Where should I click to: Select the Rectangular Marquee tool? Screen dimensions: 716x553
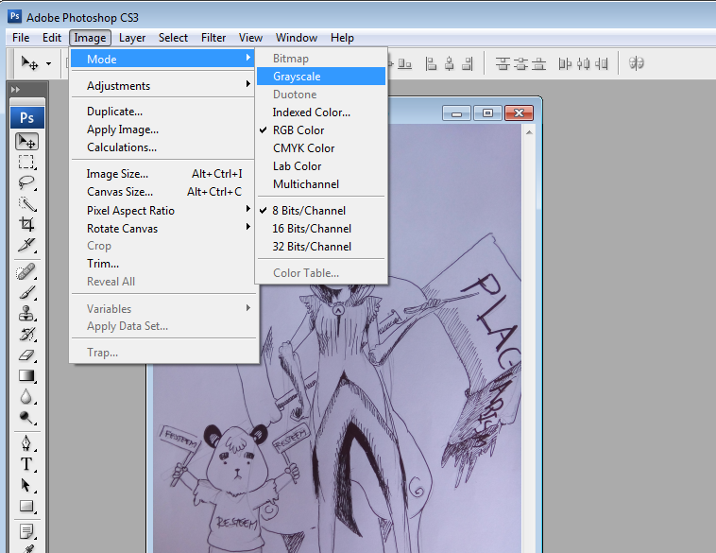pos(26,163)
